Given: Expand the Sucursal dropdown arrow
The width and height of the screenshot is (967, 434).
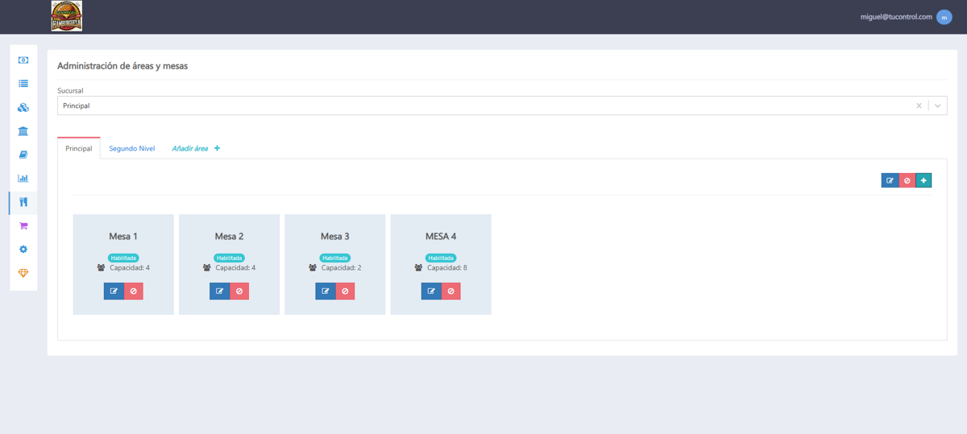Looking at the screenshot, I should click(938, 105).
